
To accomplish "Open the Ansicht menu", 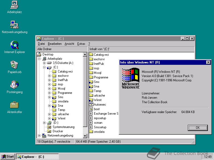I will [69, 44].
